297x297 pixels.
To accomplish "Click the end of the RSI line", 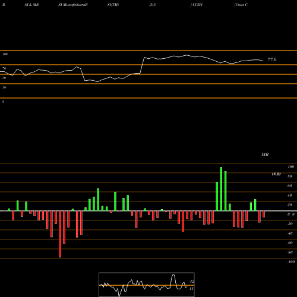I will point(263,61).
